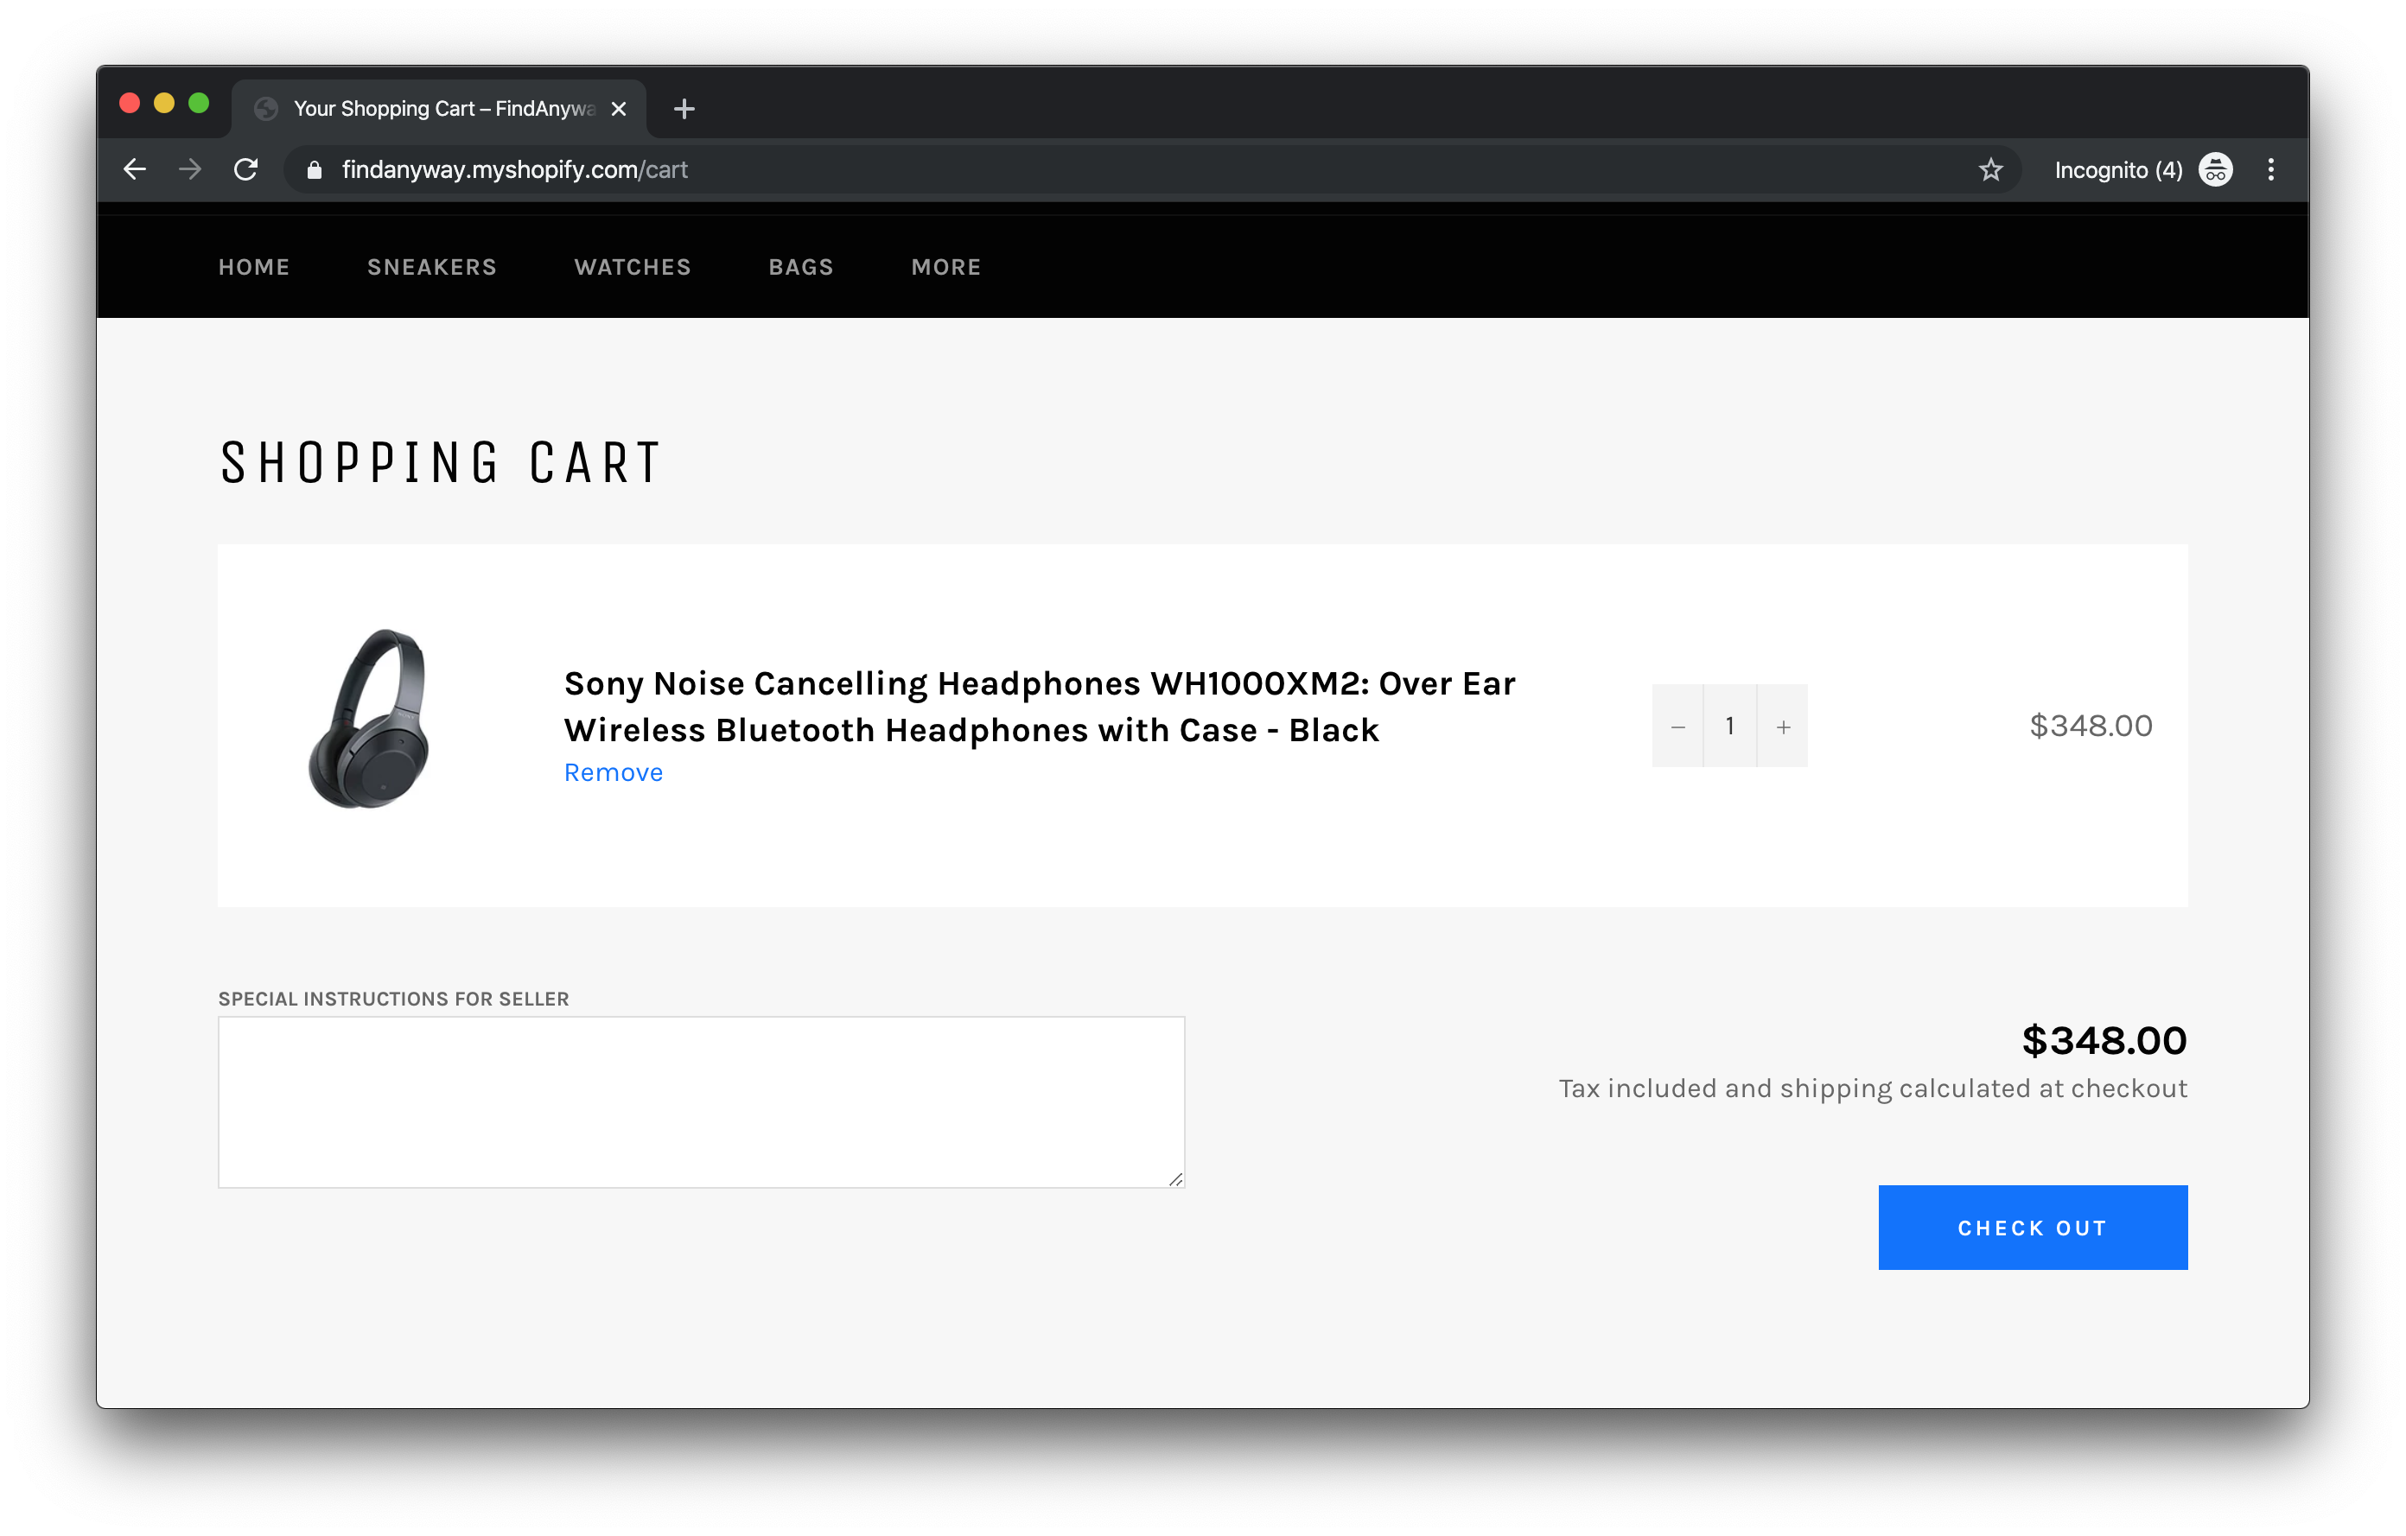The height and width of the screenshot is (1536, 2406).
Task: Click the macOS green fullscreen window button
Action: (199, 103)
